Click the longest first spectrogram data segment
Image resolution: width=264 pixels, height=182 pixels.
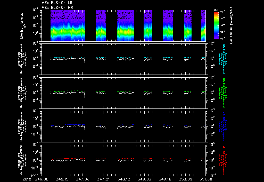[68, 26]
